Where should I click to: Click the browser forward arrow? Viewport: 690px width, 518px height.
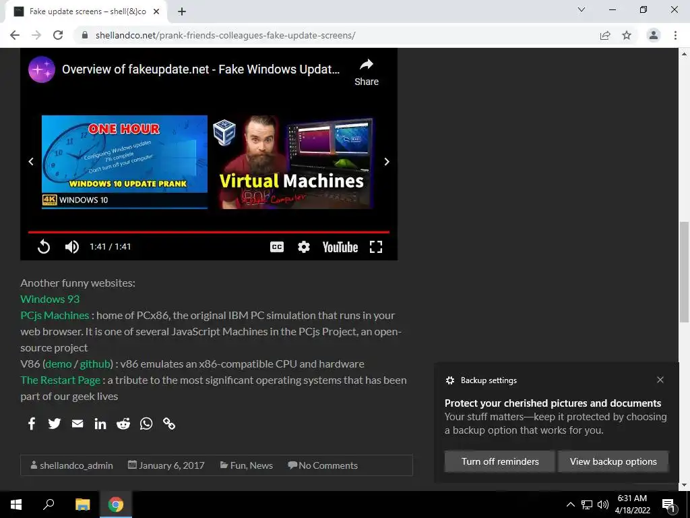point(36,35)
